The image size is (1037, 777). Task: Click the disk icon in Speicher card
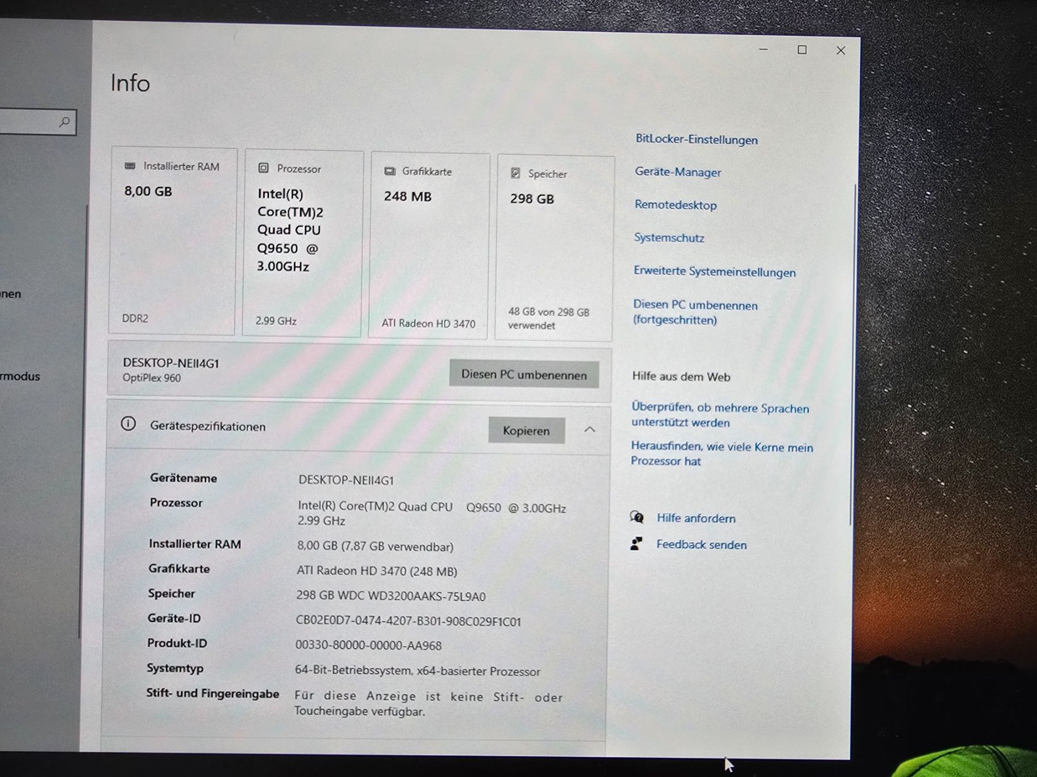click(516, 173)
